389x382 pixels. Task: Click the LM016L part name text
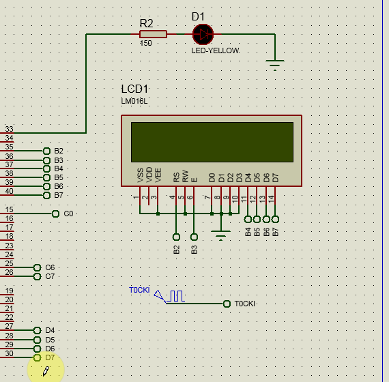(134, 101)
